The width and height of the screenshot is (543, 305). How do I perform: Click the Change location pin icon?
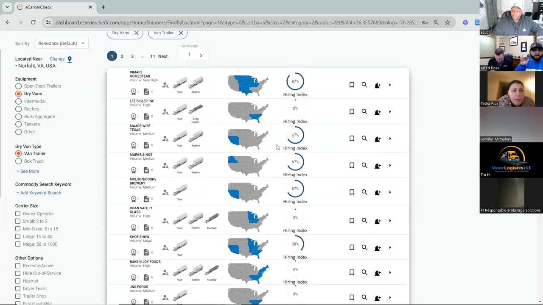point(70,59)
